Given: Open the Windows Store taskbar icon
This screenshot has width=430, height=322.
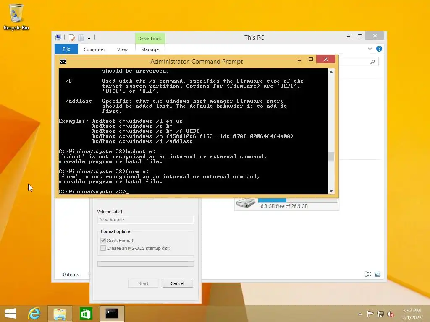Looking at the screenshot, I should tap(86, 314).
